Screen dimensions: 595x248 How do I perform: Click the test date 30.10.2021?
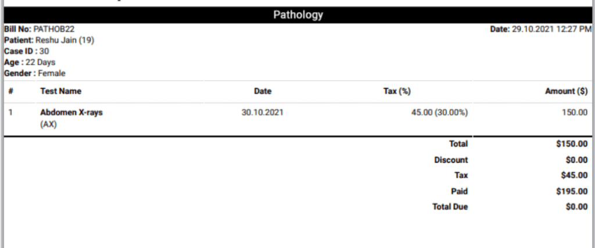click(262, 113)
